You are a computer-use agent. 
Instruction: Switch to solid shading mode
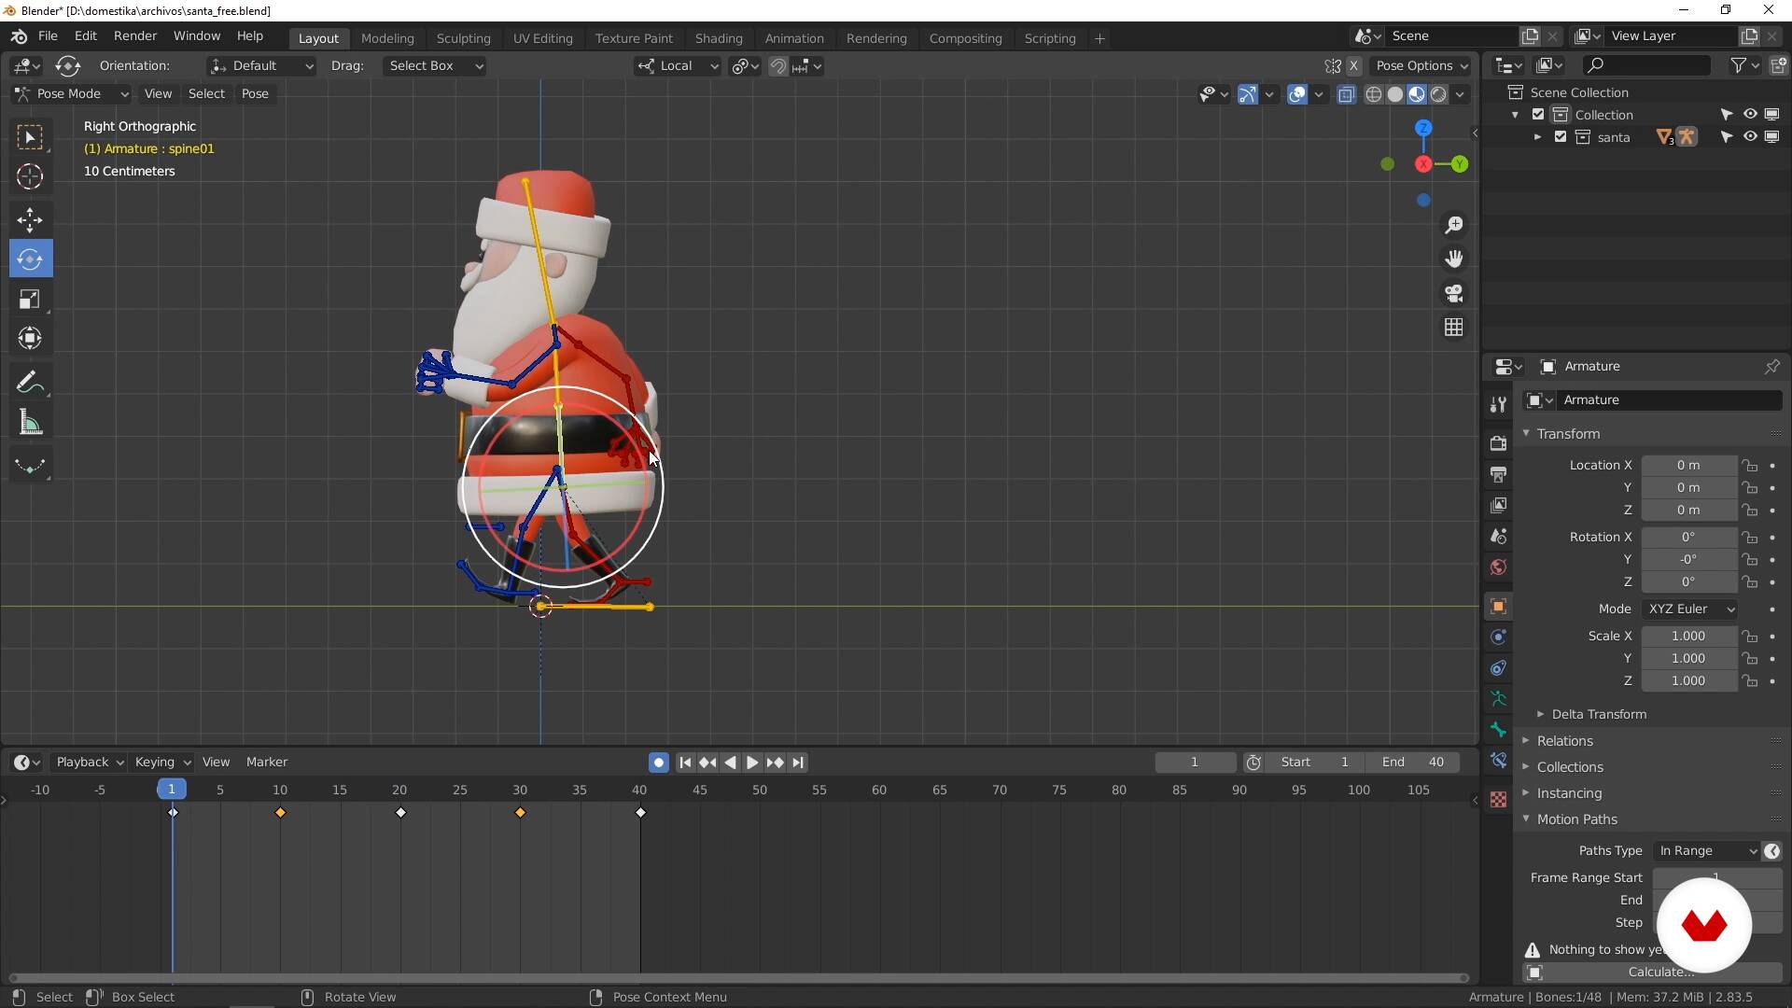pyautogui.click(x=1395, y=94)
